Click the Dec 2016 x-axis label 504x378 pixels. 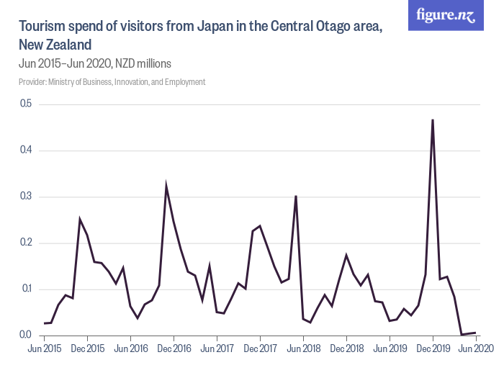click(x=174, y=348)
